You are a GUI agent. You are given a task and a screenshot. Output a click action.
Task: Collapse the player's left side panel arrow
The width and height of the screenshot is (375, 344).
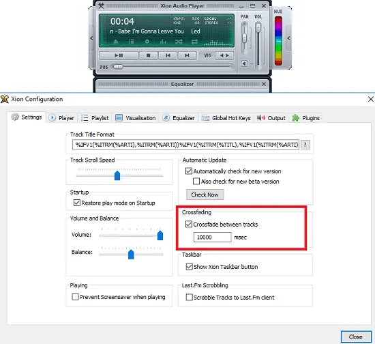(x=91, y=38)
